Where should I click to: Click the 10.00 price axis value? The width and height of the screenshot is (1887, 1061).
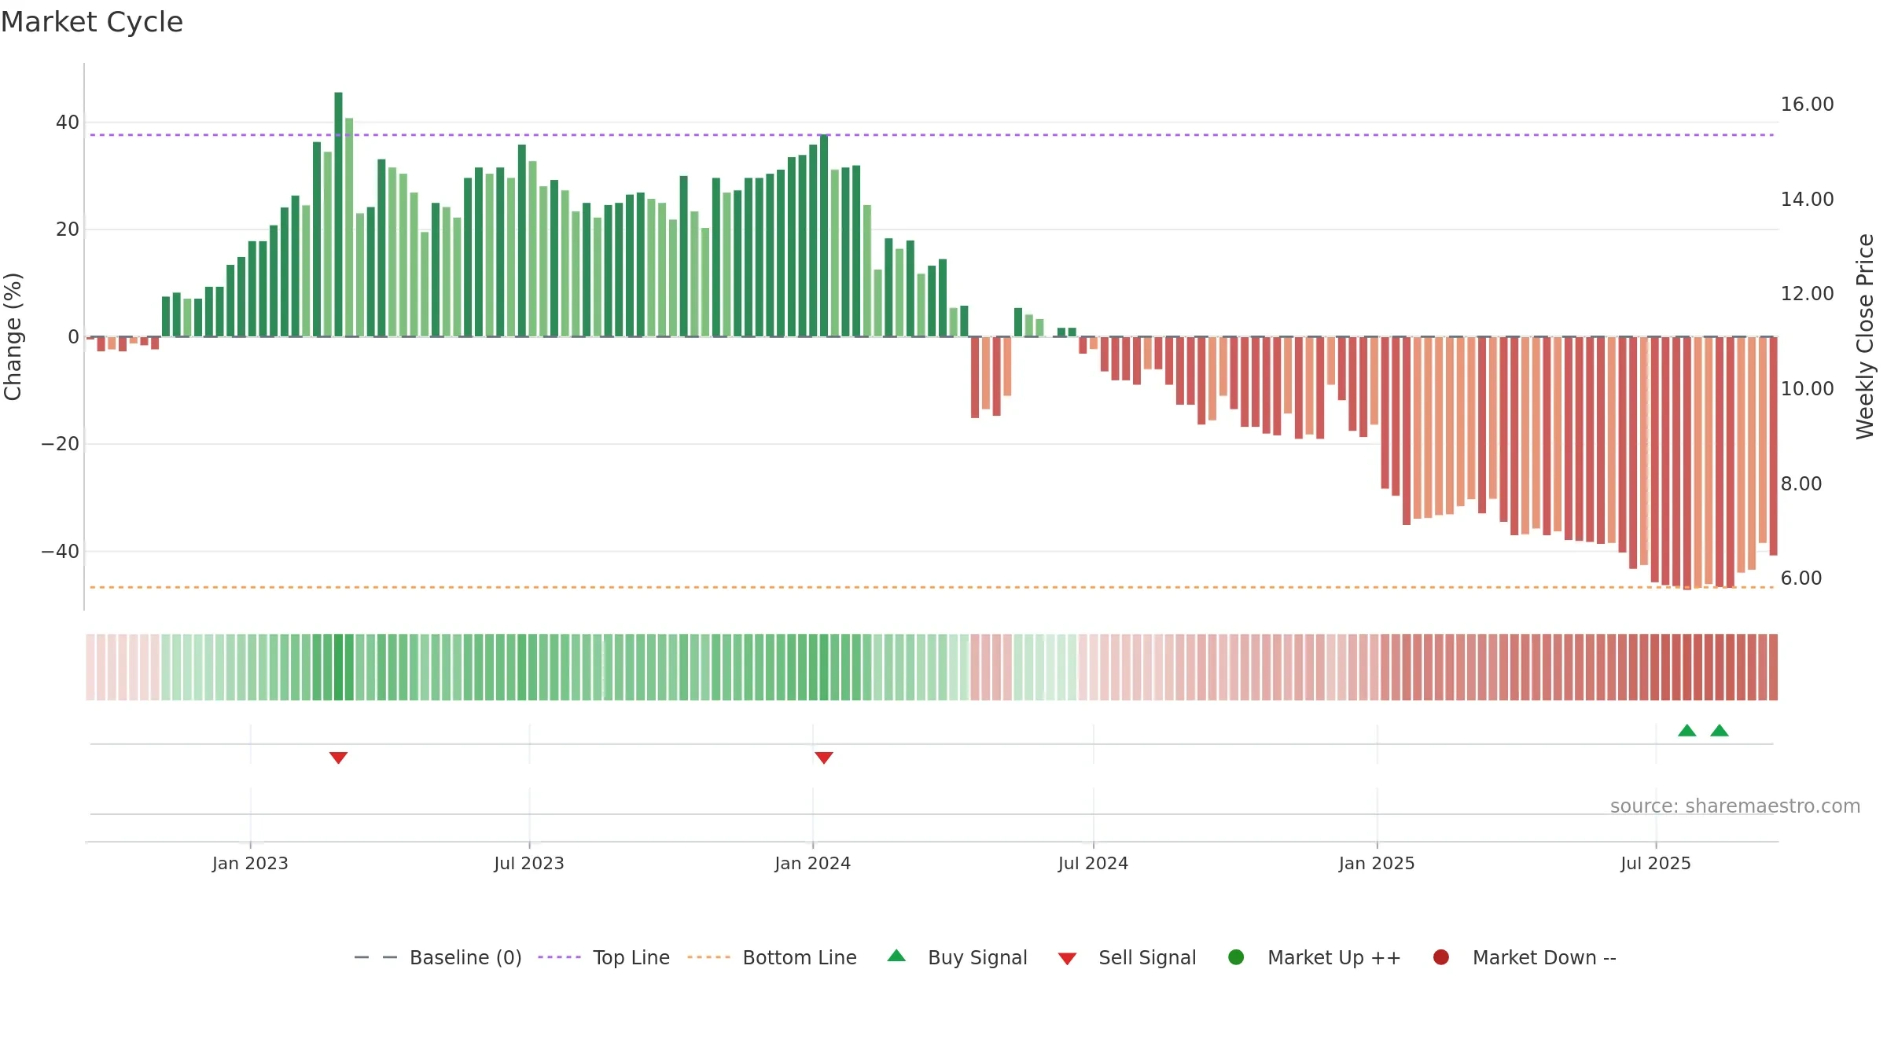pyautogui.click(x=1807, y=388)
